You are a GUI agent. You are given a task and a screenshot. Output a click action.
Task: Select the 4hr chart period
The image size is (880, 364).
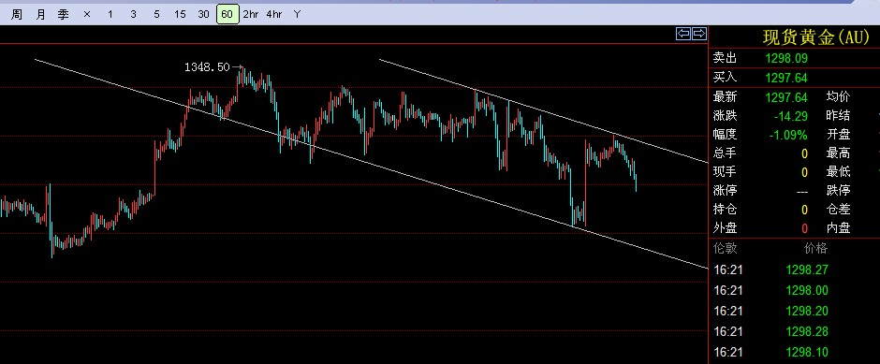point(274,15)
